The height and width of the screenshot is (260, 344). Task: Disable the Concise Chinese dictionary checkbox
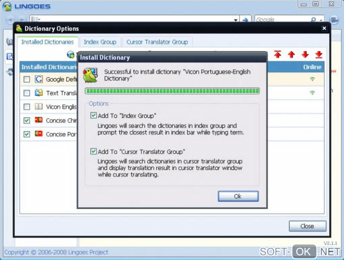[27, 120]
